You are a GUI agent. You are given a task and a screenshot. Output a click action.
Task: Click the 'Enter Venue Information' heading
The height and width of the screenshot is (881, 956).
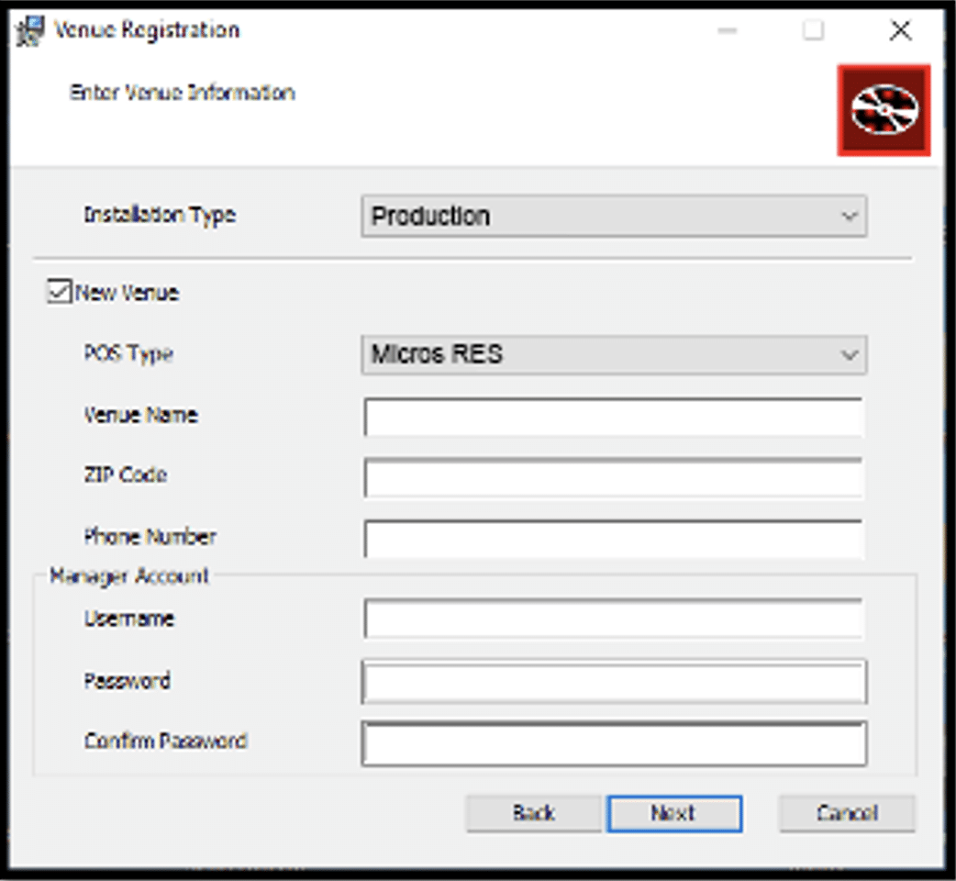pos(183,93)
